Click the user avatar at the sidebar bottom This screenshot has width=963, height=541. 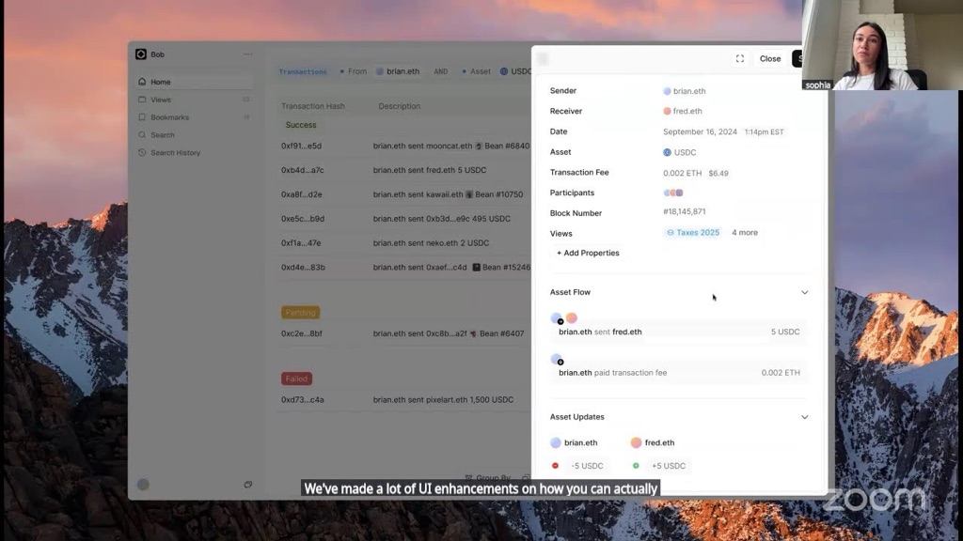143,485
